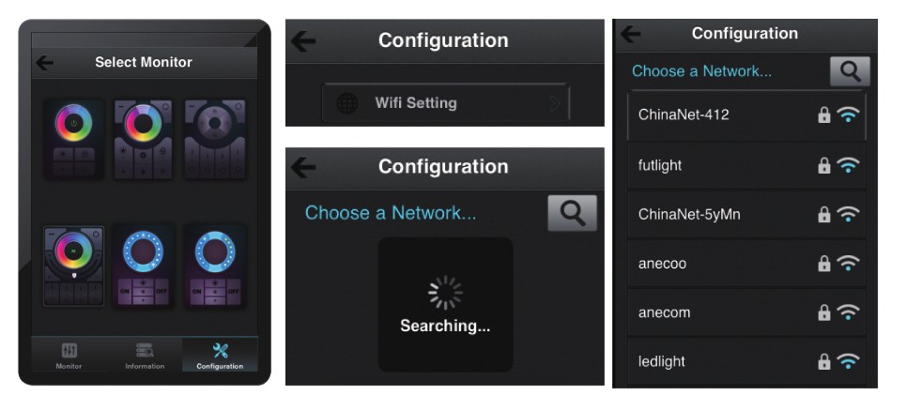The height and width of the screenshot is (411, 907).
Task: Click back arrow on network list screen
Action: pos(631,34)
